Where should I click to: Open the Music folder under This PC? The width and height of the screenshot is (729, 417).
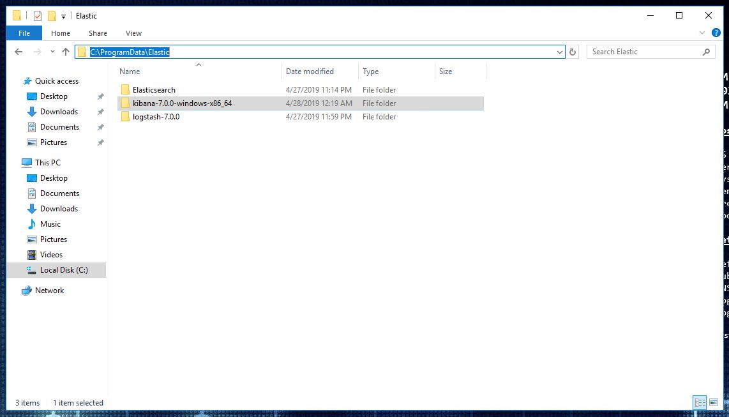(x=50, y=224)
